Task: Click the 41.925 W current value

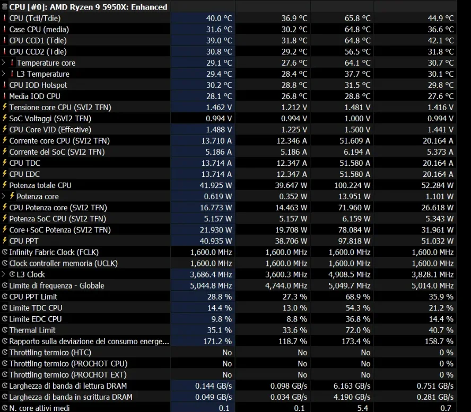Action: tap(216, 185)
